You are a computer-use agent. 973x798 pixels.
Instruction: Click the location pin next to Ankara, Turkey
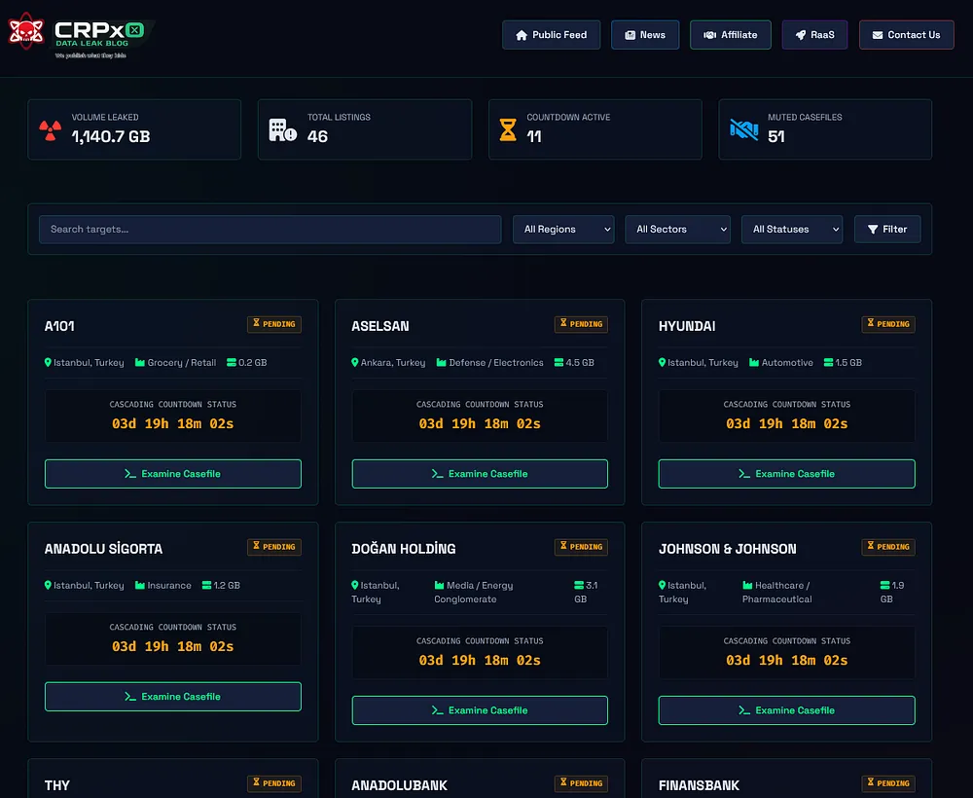[355, 362]
